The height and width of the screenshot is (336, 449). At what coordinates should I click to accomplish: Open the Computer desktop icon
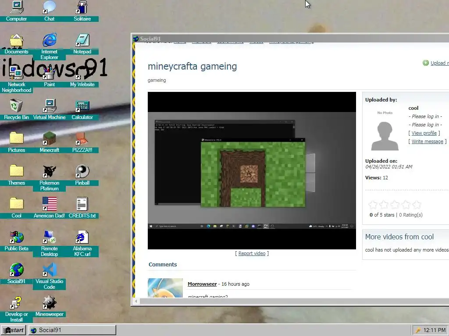[x=16, y=11]
